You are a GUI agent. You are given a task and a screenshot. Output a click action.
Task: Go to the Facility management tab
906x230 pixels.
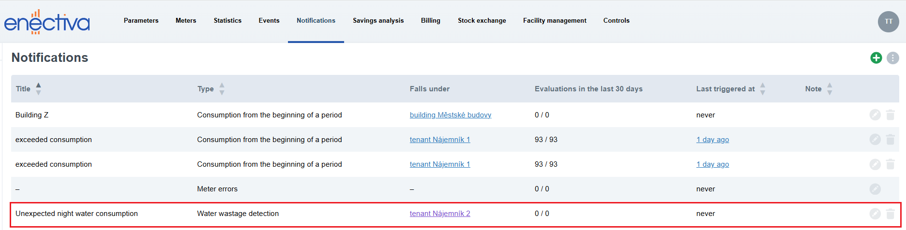tap(554, 21)
